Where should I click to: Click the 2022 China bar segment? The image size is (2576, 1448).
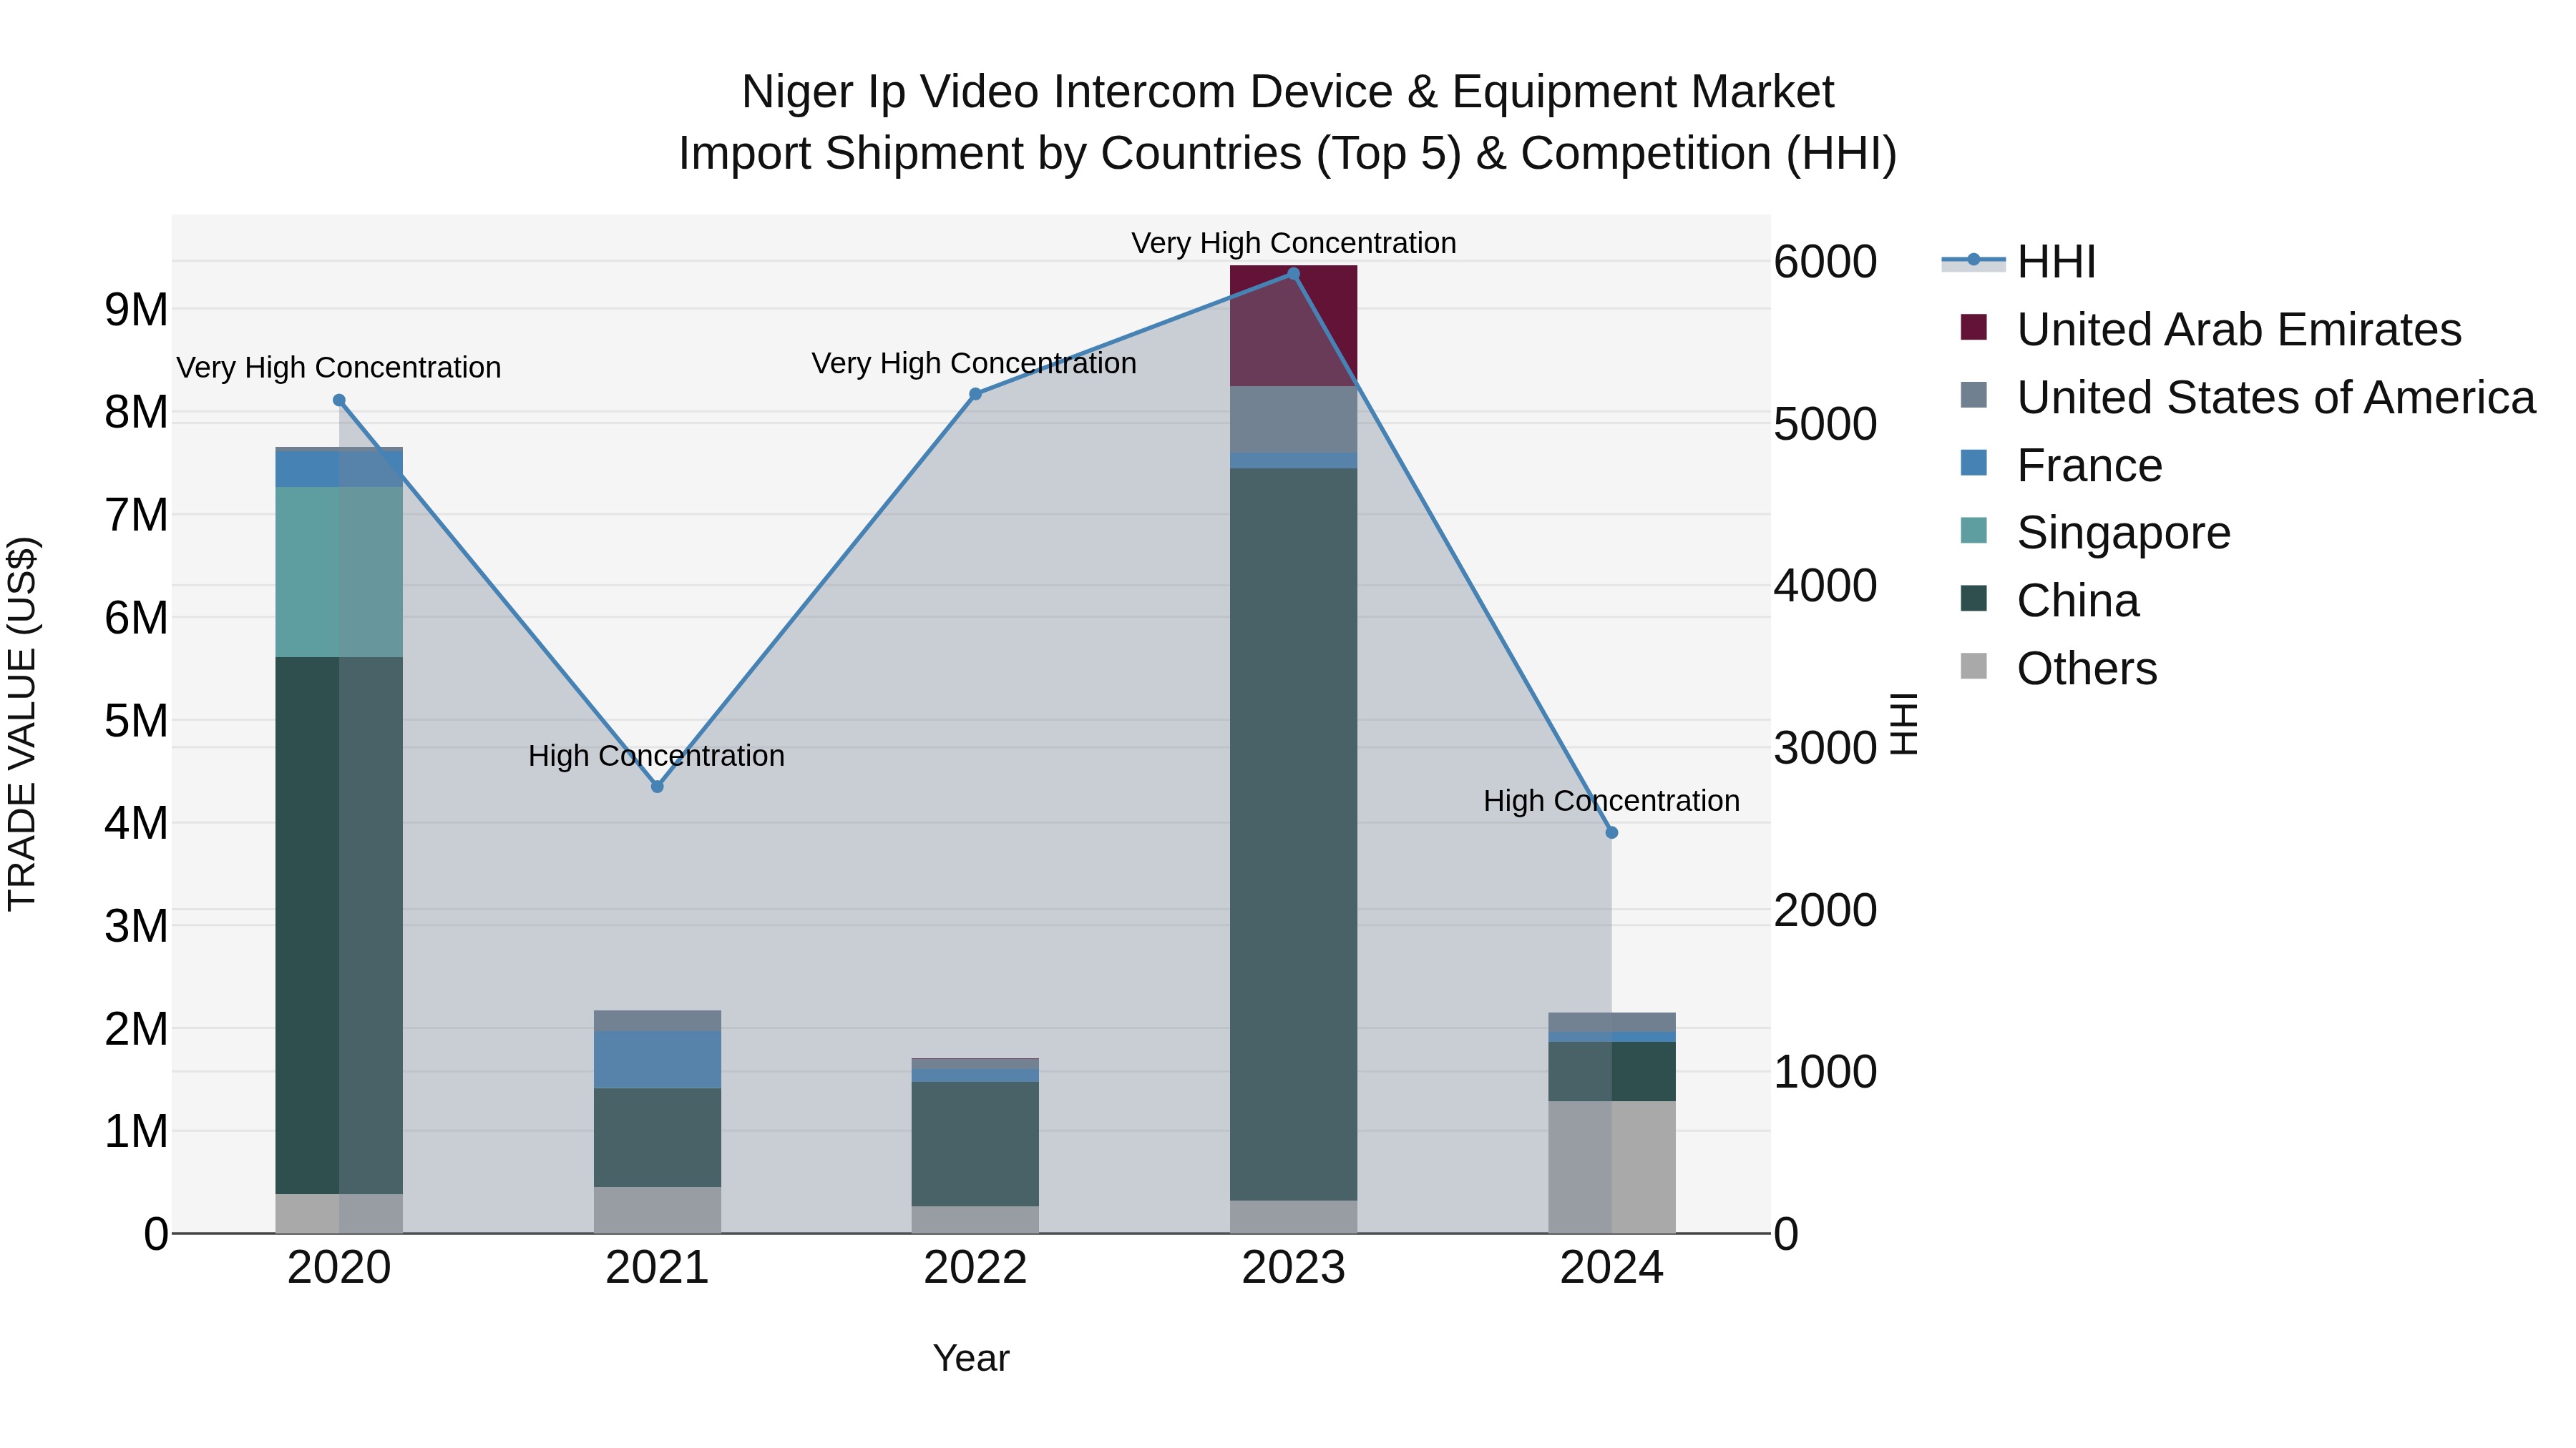click(975, 1143)
